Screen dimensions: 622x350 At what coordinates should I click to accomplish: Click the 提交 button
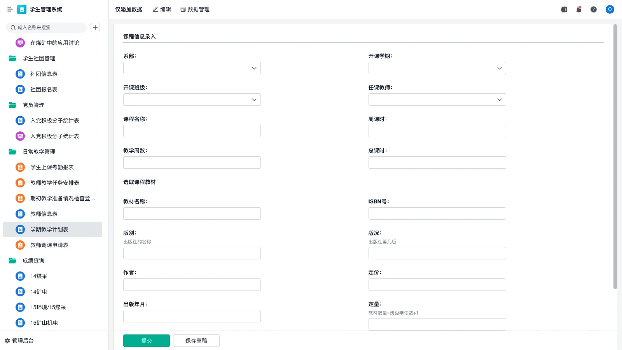pos(146,340)
